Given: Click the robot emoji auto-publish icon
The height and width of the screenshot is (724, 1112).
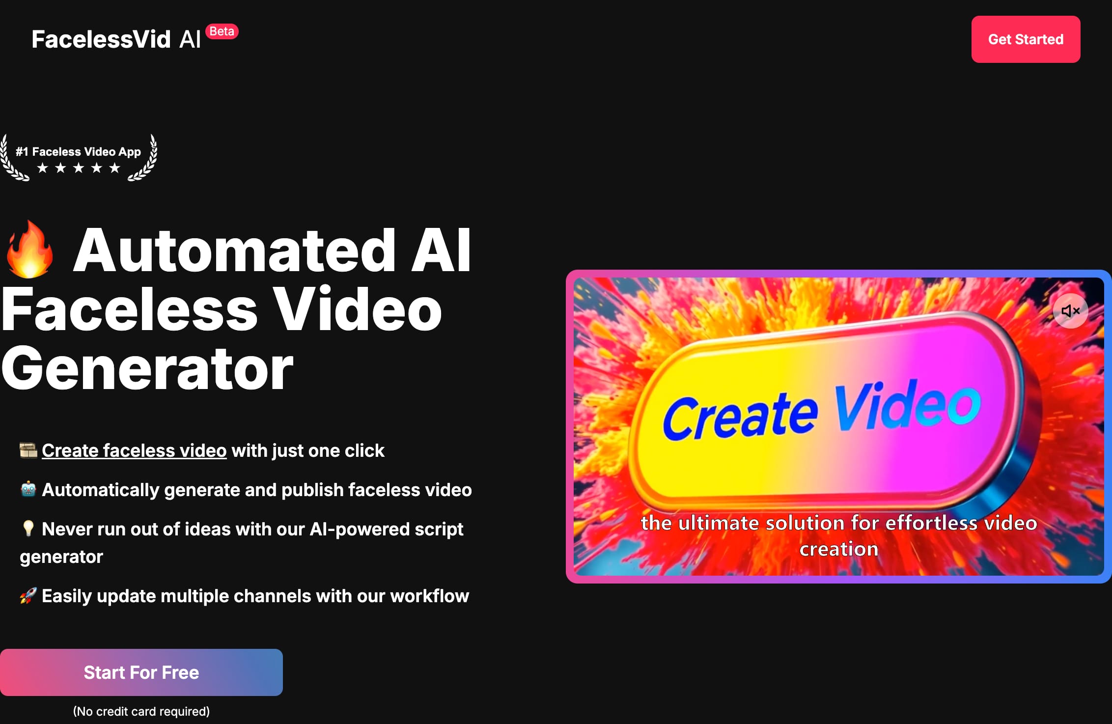Looking at the screenshot, I should pyautogui.click(x=28, y=490).
